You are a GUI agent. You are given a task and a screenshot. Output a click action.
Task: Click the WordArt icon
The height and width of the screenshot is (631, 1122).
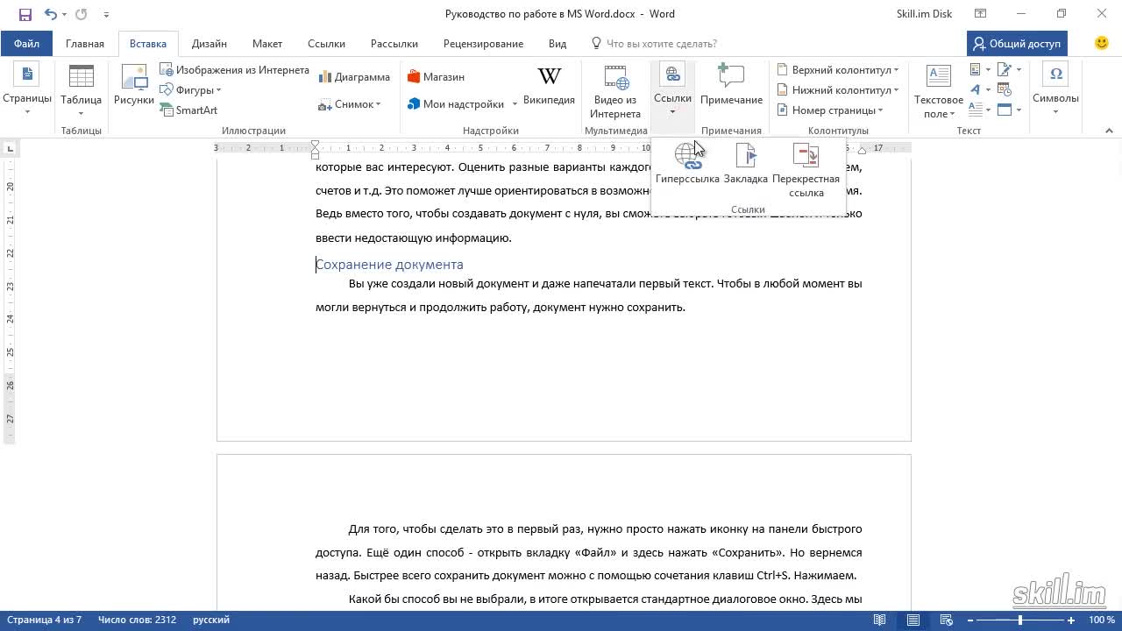pyautogui.click(x=976, y=89)
